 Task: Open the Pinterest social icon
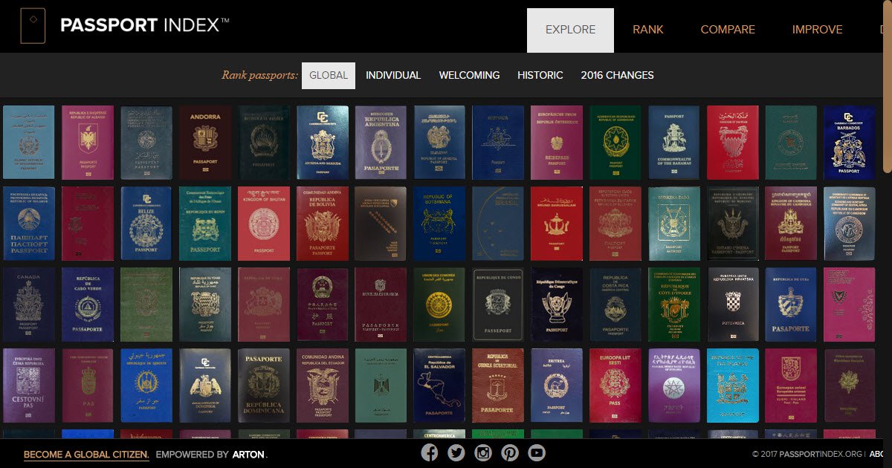[510, 452]
